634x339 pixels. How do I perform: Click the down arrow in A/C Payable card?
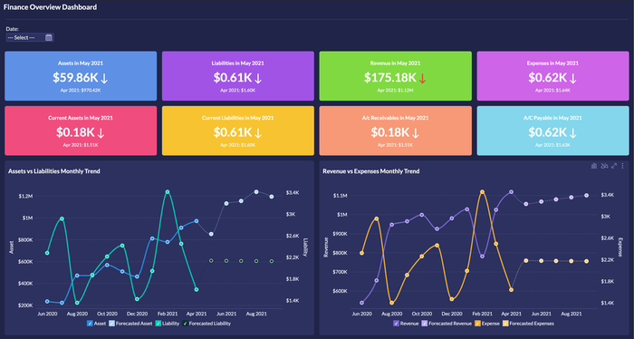pos(573,132)
